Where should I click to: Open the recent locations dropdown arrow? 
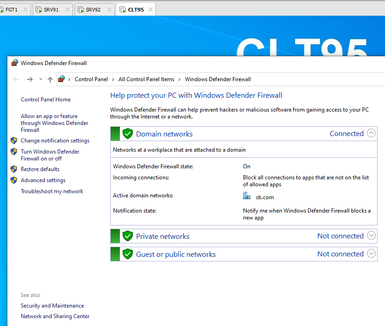pos(41,79)
